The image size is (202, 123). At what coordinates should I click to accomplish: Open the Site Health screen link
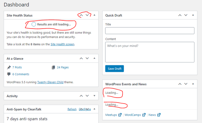coord(62,44)
